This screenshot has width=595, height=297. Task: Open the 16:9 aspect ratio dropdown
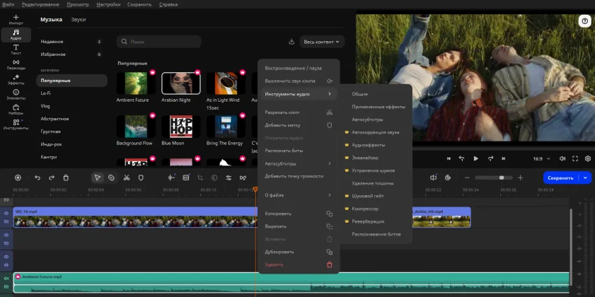click(541, 158)
